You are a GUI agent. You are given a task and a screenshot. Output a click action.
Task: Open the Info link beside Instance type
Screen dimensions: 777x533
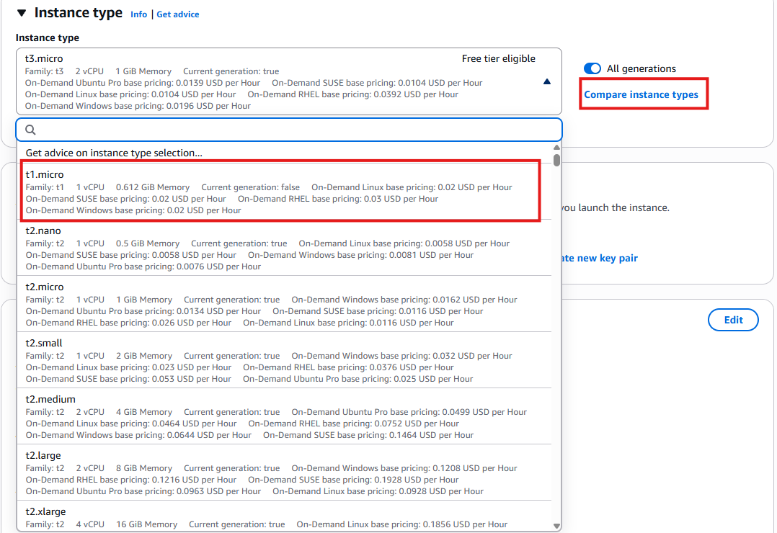click(138, 14)
